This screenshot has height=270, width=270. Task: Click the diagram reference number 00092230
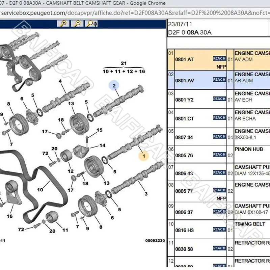pyautogui.click(x=155, y=241)
